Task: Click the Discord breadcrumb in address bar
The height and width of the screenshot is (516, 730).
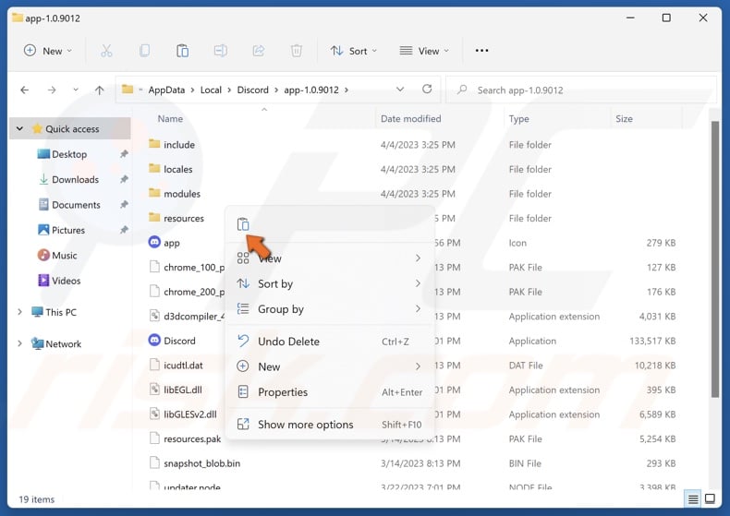Action: pyautogui.click(x=252, y=90)
